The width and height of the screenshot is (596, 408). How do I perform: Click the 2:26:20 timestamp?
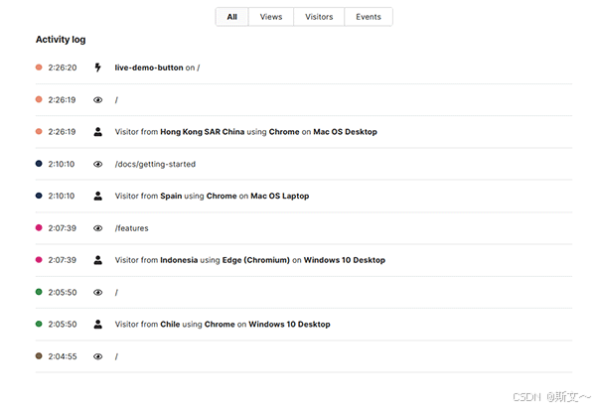tap(63, 68)
